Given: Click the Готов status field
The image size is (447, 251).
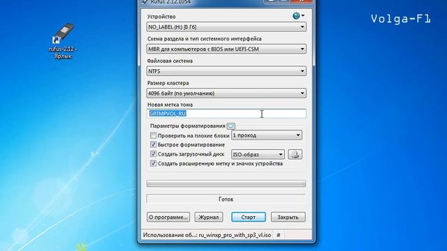Looking at the screenshot, I should point(226,199).
